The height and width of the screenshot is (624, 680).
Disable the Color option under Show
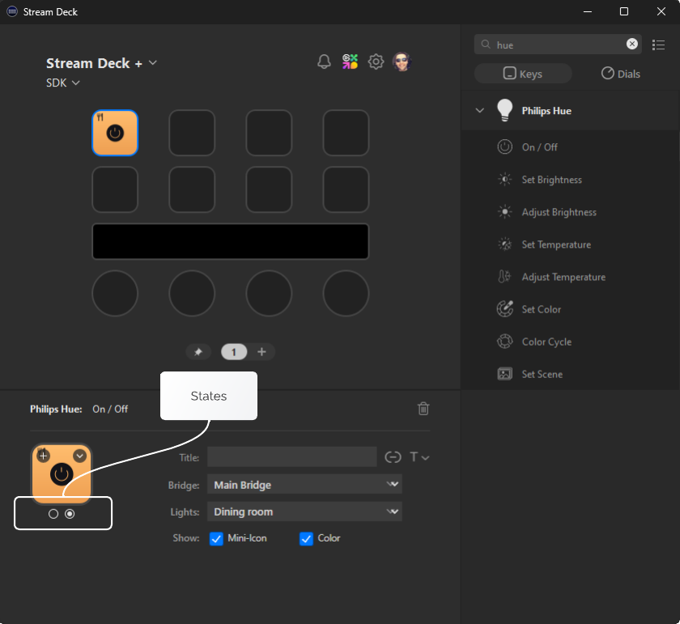point(306,538)
